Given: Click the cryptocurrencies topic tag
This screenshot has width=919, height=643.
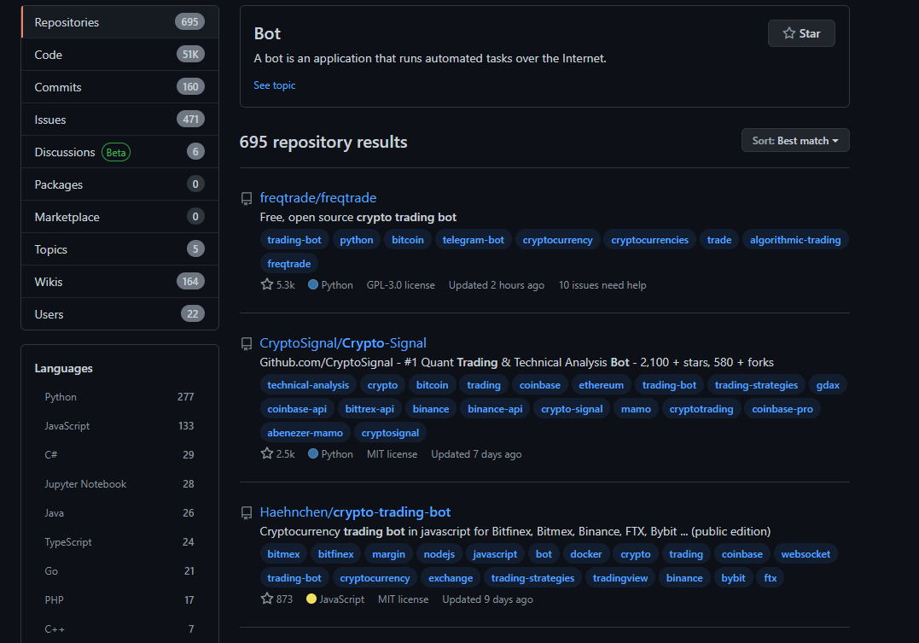Looking at the screenshot, I should 650,240.
